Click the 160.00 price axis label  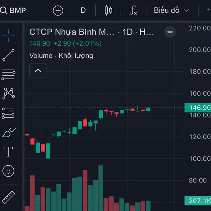(200, 94)
